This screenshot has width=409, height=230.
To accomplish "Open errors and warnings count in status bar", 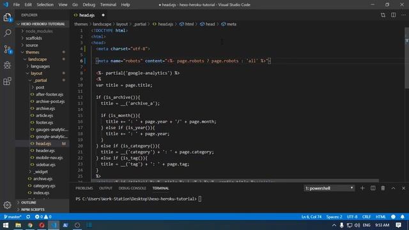I will [x=43, y=217].
